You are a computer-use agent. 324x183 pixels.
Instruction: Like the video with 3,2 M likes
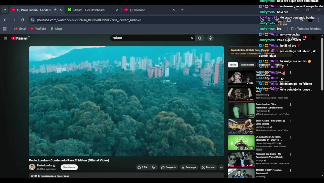point(142,167)
